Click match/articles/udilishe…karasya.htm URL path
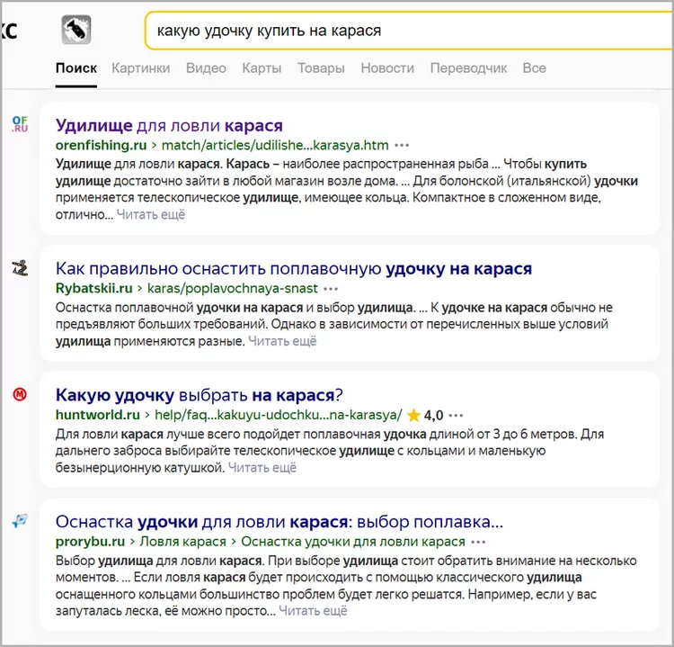The width and height of the screenshot is (674, 647). [x=275, y=145]
